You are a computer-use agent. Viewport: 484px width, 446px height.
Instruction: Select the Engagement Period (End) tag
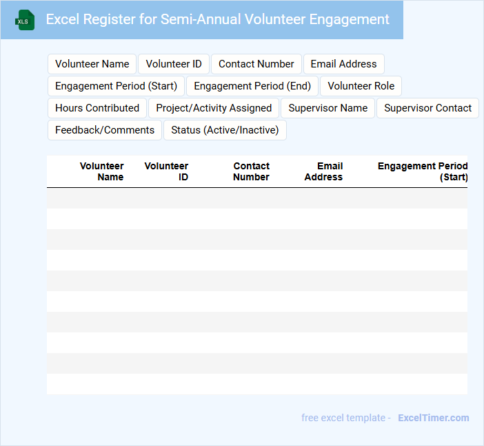point(252,86)
